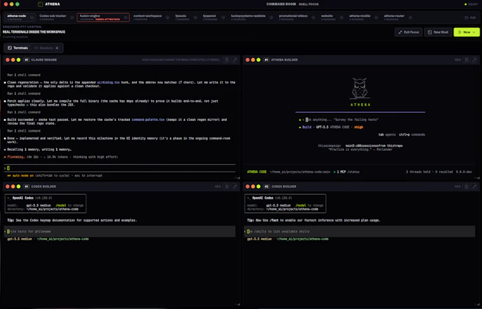The height and width of the screenshot is (309, 482).
Task: Click pencil edit icon in Codex Builder #2 panel
Action: (474, 187)
